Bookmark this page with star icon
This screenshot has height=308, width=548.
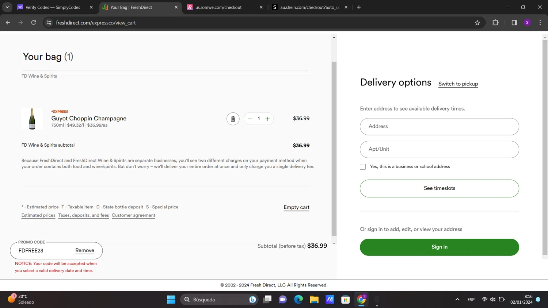click(x=477, y=23)
